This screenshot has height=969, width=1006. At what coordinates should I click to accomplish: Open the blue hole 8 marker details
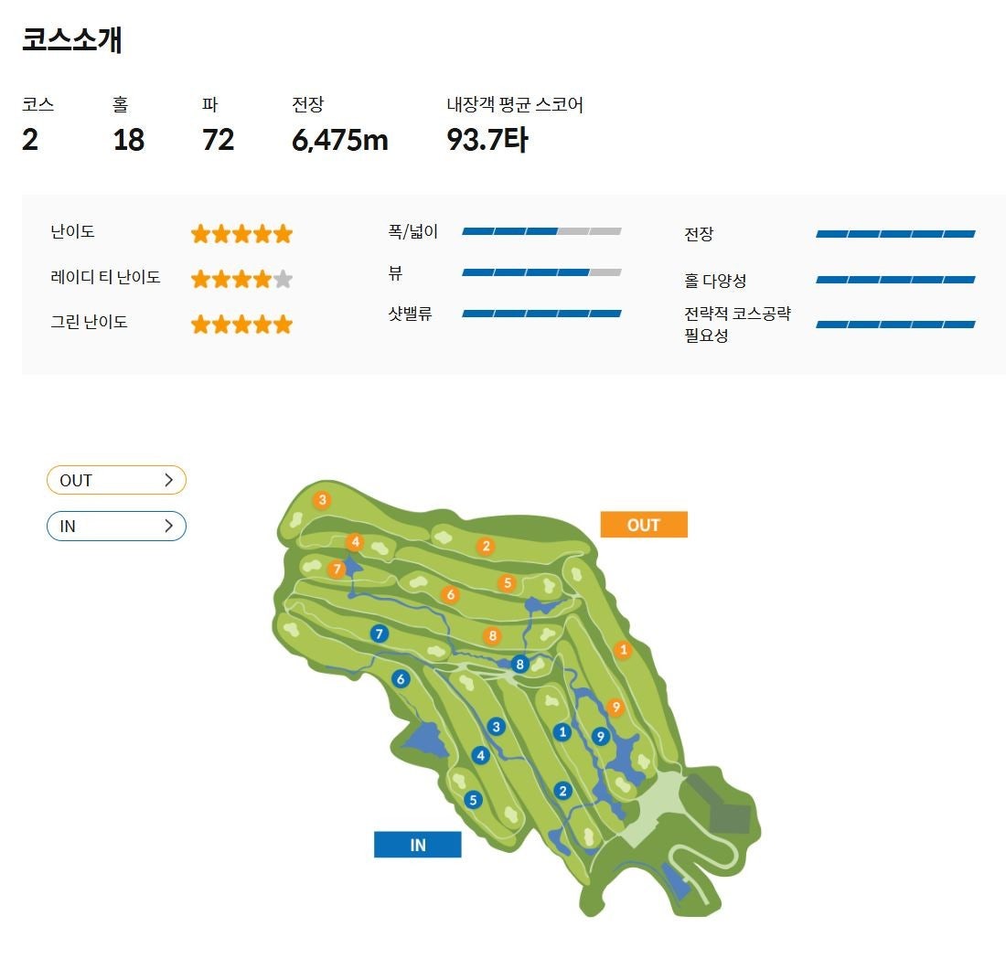[519, 664]
